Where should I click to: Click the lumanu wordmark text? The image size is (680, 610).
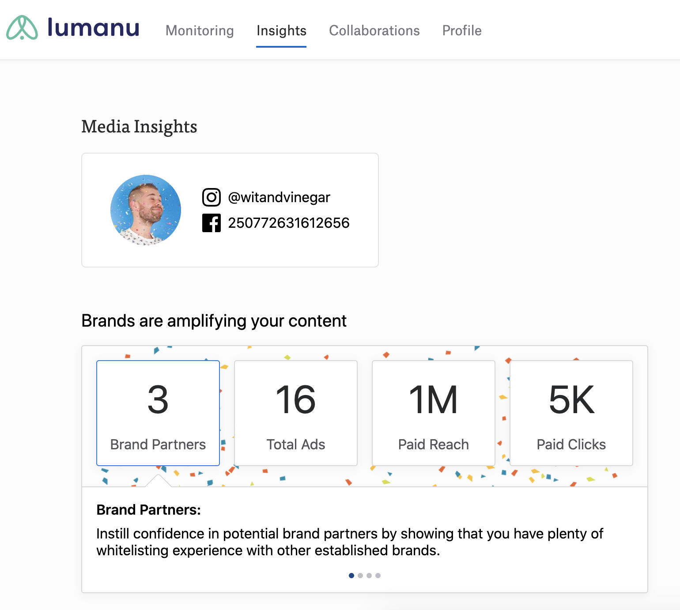click(94, 27)
